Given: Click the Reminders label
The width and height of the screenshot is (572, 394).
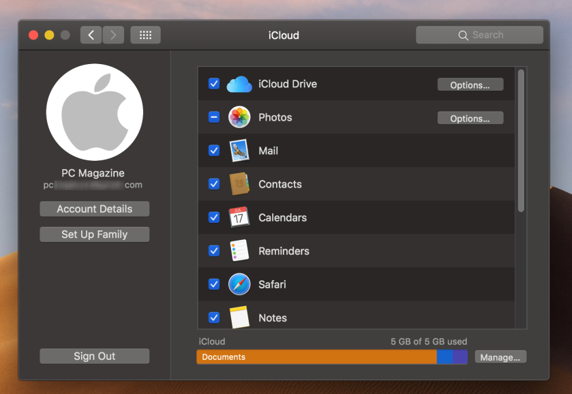Looking at the screenshot, I should (284, 251).
